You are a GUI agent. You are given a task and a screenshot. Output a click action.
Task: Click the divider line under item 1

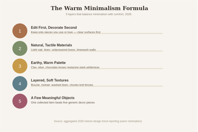coord(97,34)
